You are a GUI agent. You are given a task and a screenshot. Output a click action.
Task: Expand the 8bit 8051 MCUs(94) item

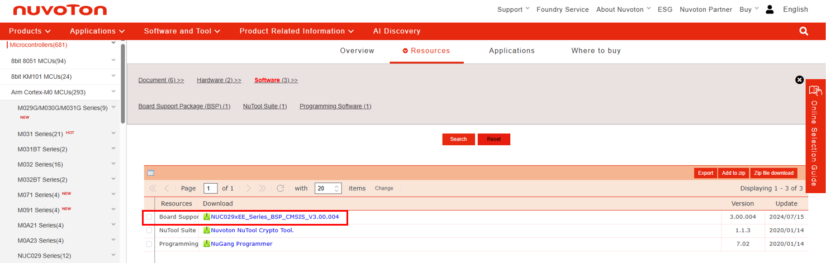click(x=113, y=60)
